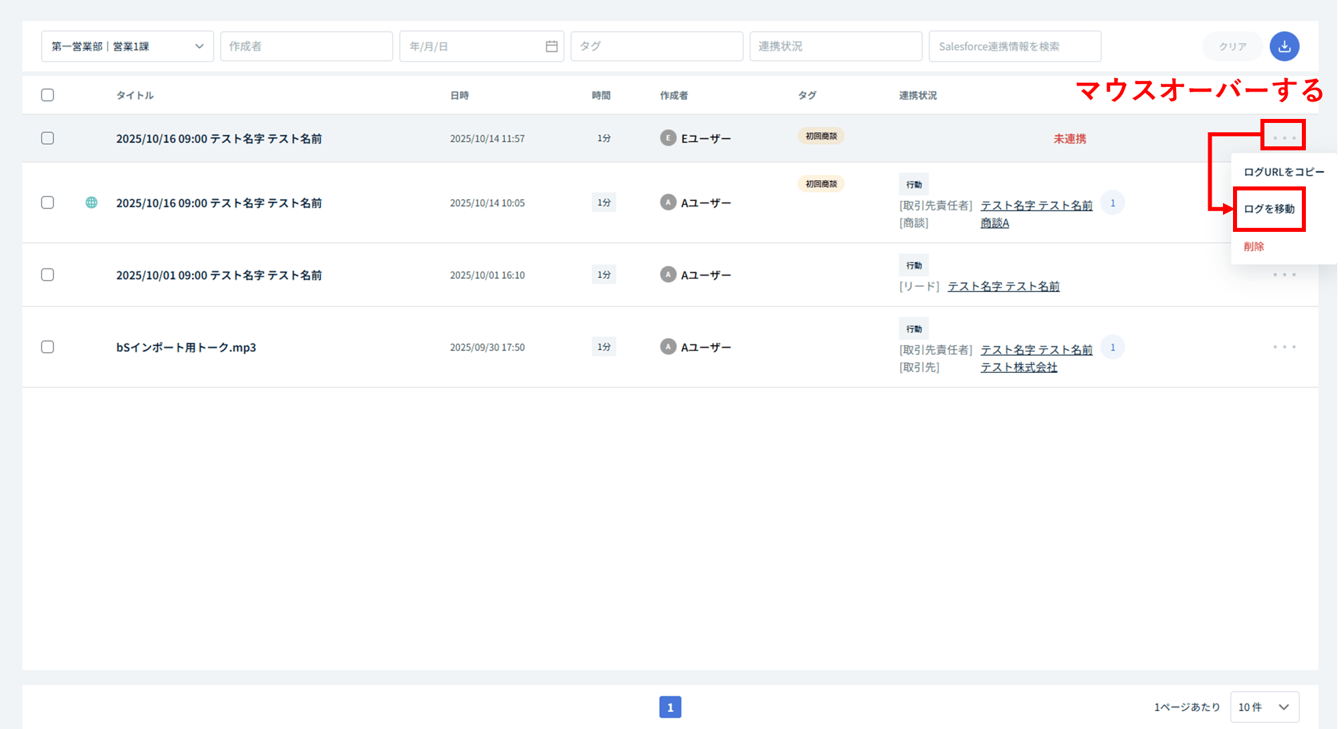Check the box for Eユーザー's log row

pos(47,138)
